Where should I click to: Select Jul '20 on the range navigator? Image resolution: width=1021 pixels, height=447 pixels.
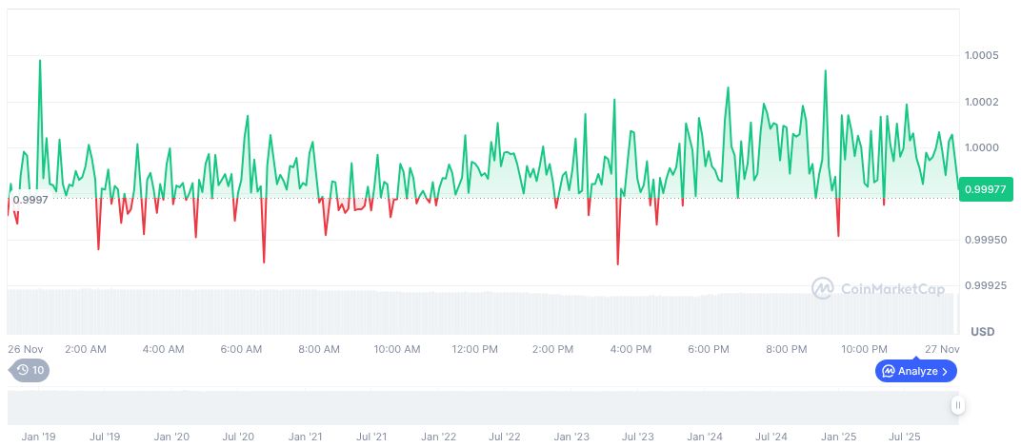coord(238,437)
